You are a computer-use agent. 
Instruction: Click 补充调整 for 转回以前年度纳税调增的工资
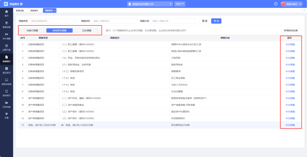click(x=290, y=51)
